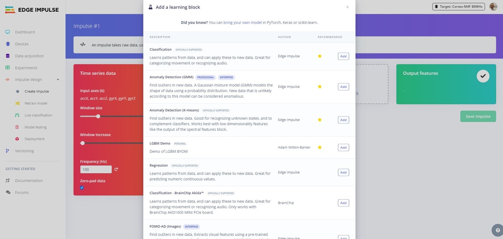Click the ENTERPRISE badge on FOMO-AD
503x239 pixels.
click(x=191, y=227)
